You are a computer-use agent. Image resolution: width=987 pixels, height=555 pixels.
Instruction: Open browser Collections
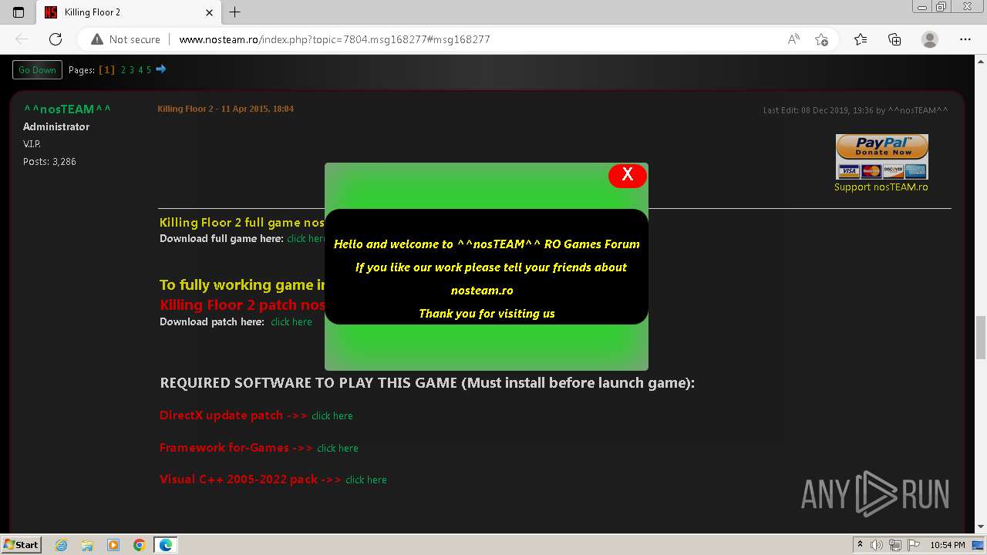tap(894, 39)
